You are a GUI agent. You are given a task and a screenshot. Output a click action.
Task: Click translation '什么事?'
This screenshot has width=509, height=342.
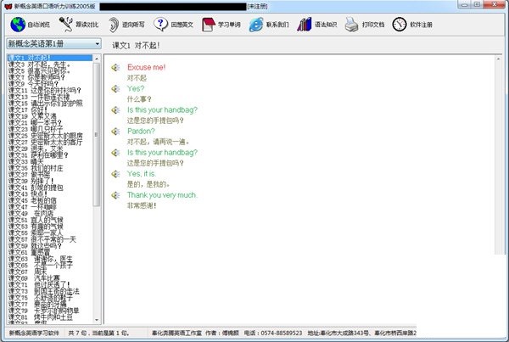point(139,99)
